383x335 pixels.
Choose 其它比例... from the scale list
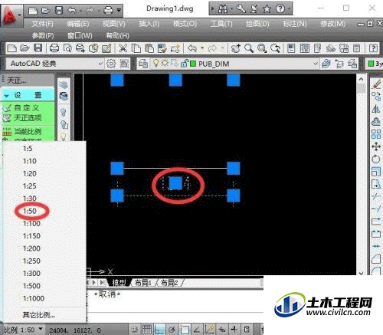click(39, 315)
